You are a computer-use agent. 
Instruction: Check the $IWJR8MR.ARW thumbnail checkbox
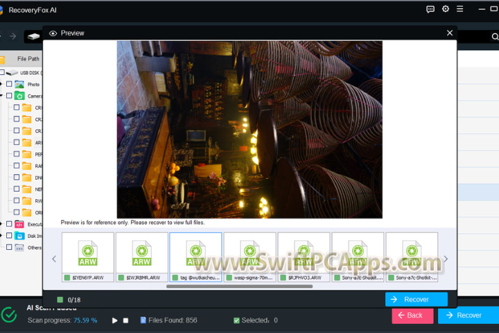121,277
